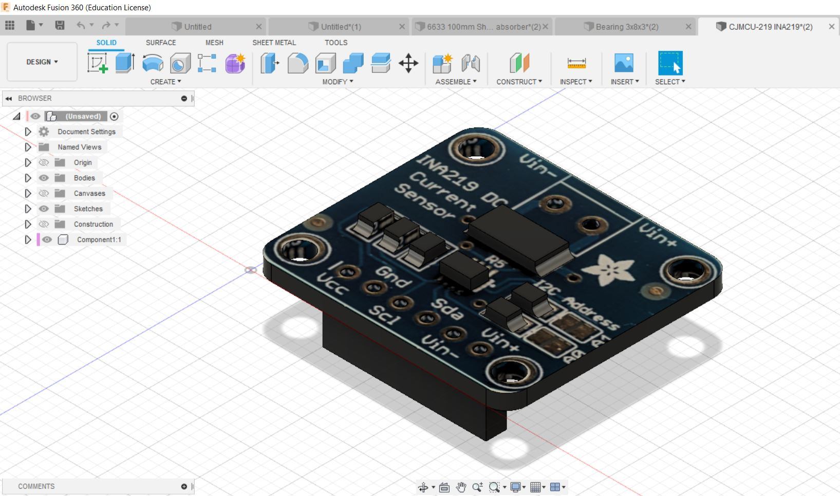840x496 pixels.
Task: Expand the Bodies folder
Action: [x=28, y=178]
